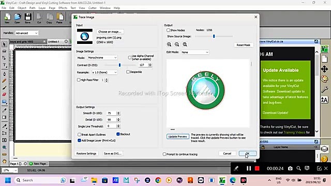Open the Handles Advanced dropdown
The height and width of the screenshot is (186, 331).
26,33
